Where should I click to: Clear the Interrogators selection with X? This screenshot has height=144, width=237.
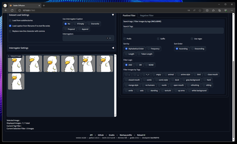[107, 38]
